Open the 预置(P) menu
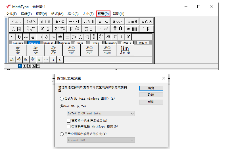 click(103, 14)
